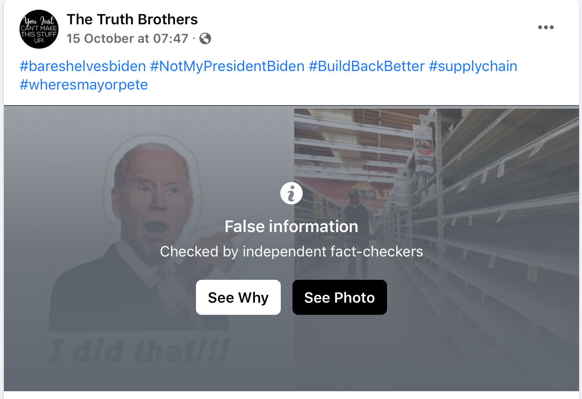582x399 pixels.
Task: Open the #supplychain hashtag
Action: (x=474, y=66)
